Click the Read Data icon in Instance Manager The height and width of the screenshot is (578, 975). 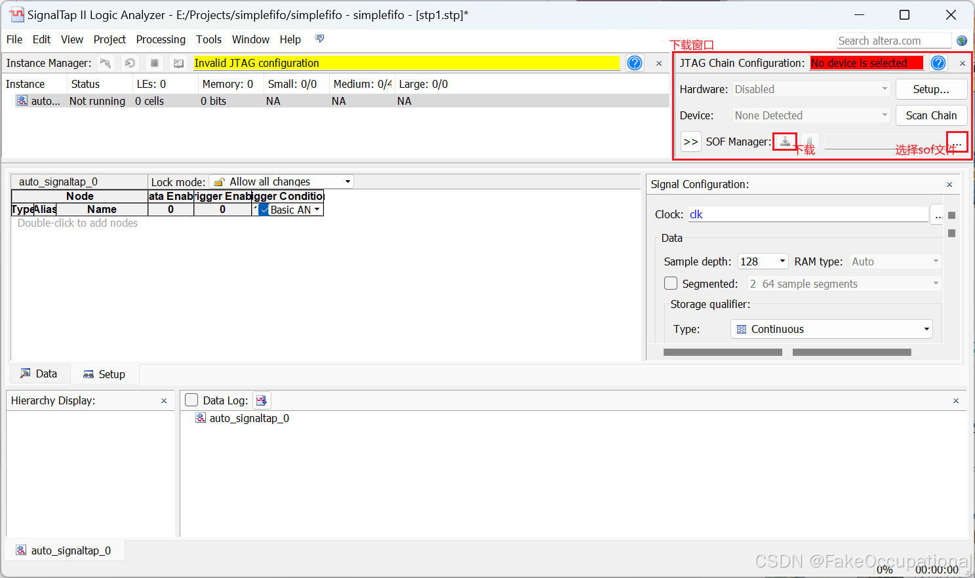tap(178, 63)
